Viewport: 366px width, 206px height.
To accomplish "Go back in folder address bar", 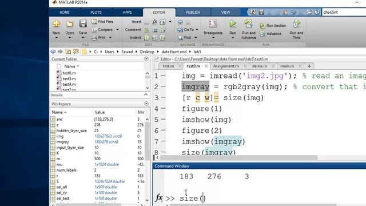I will [53, 51].
